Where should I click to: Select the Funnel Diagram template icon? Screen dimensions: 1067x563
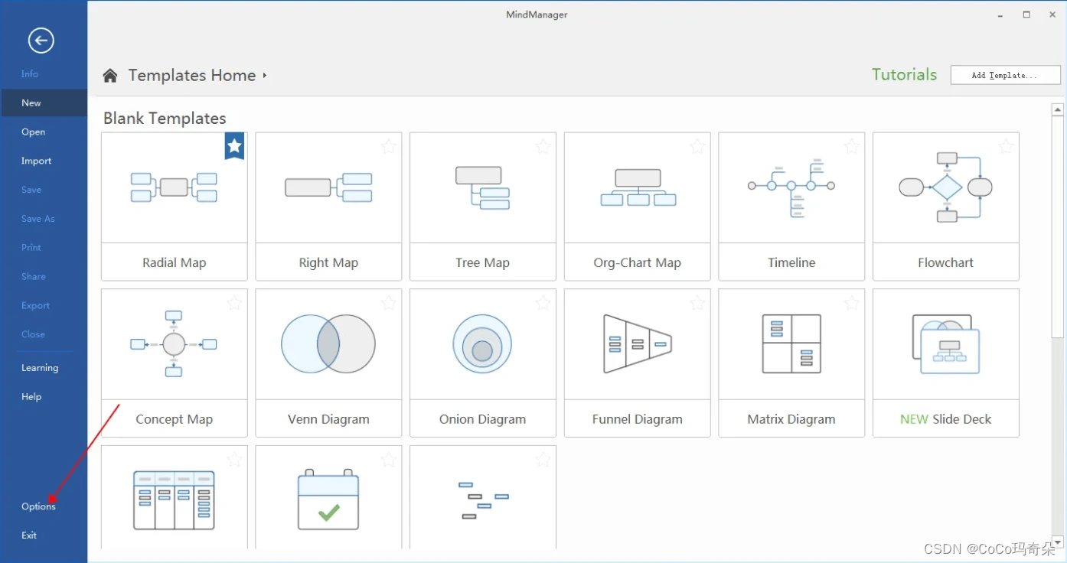click(x=638, y=343)
